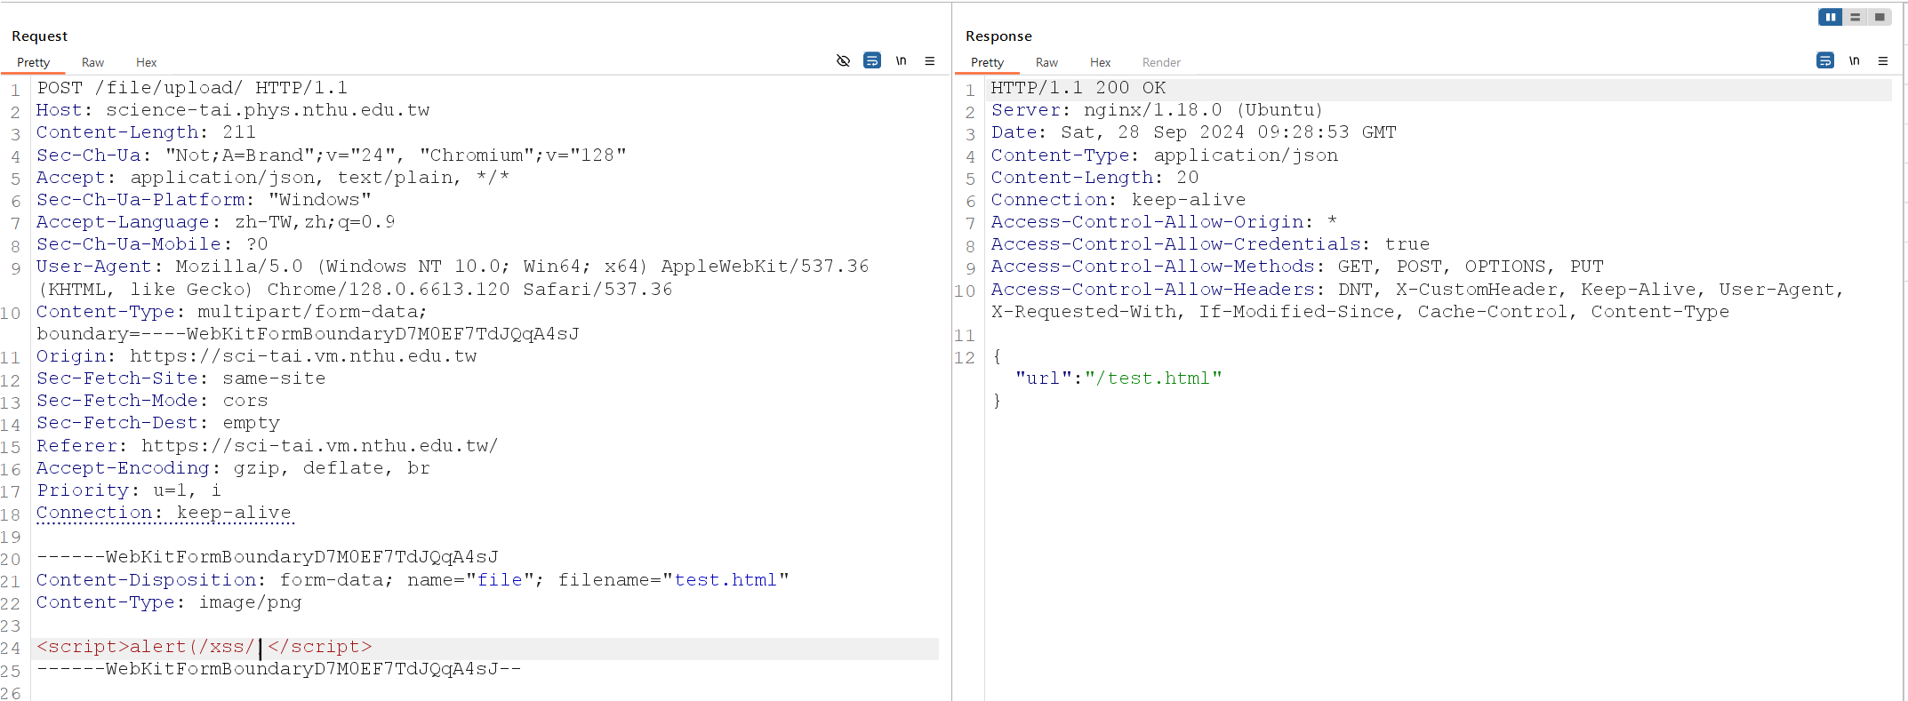Toggle the crossed-out eye icon in Request panel

[843, 60]
